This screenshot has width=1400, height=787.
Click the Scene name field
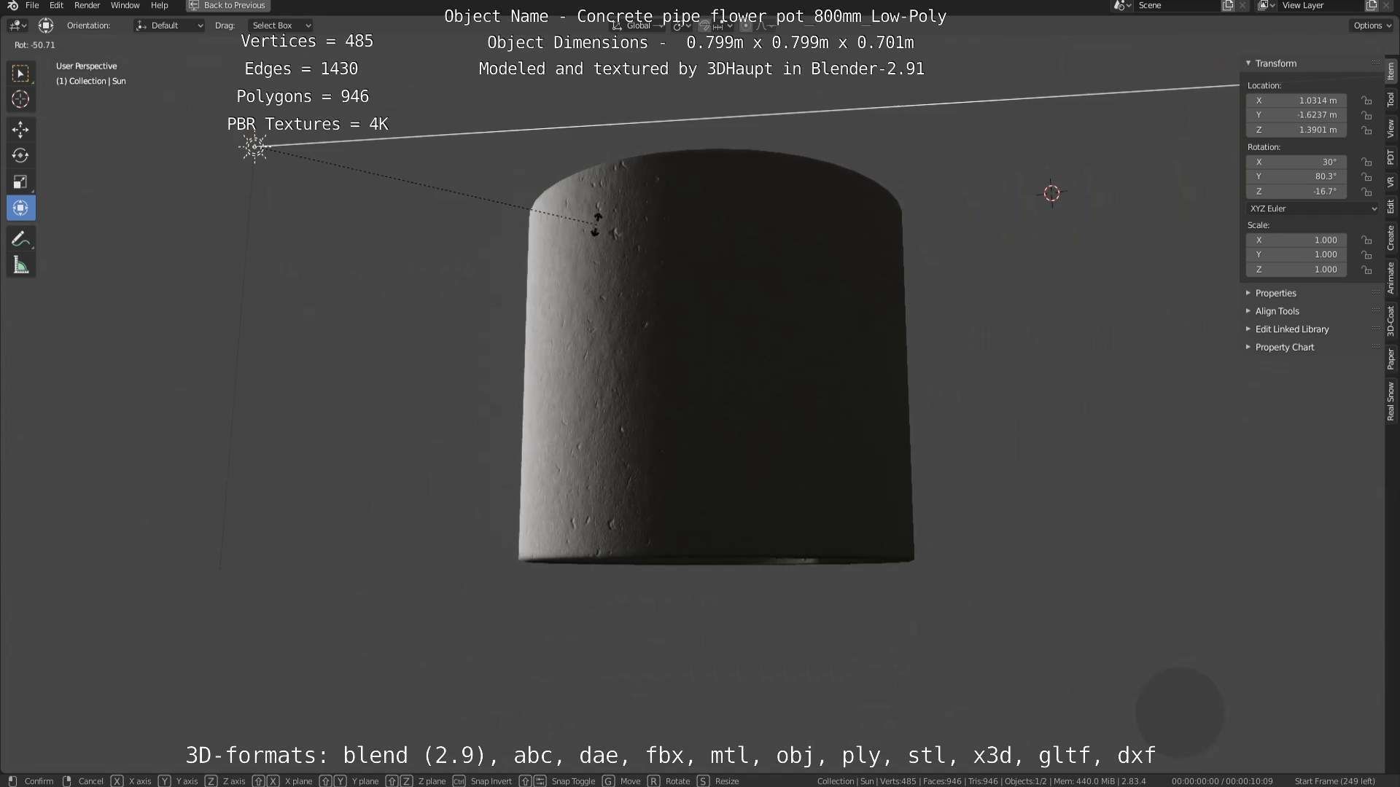coord(1177,5)
